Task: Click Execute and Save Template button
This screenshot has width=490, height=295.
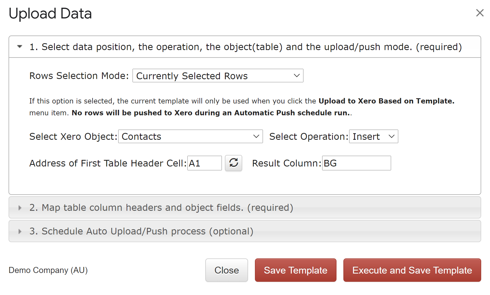Action: pos(412,270)
